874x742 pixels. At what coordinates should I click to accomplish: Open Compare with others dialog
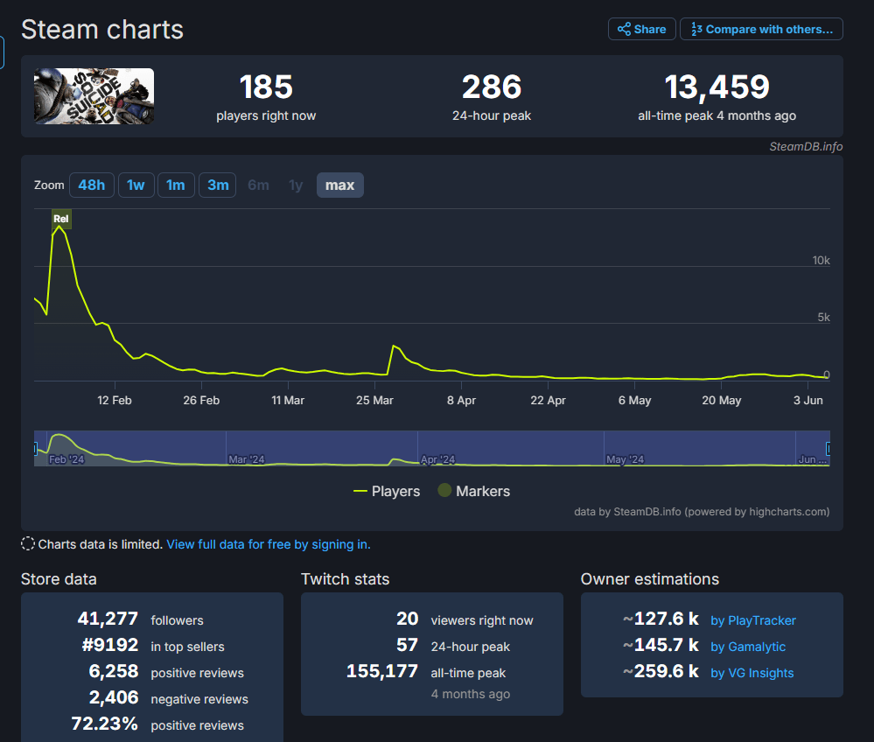coord(761,29)
